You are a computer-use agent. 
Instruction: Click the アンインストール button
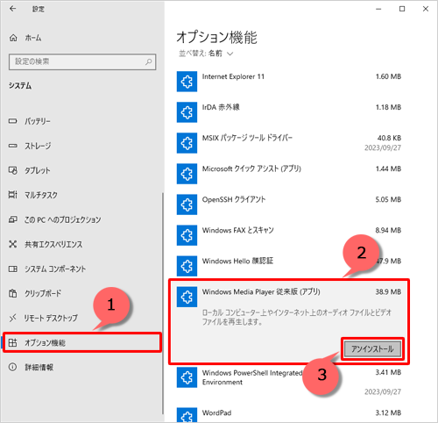click(372, 348)
